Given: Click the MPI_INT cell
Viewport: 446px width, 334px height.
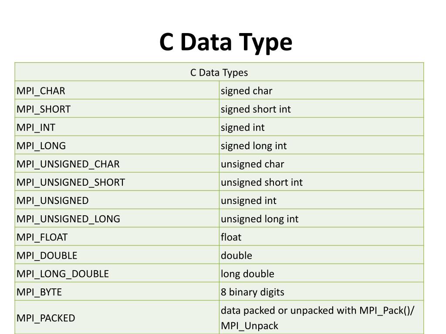Looking at the screenshot, I should [117, 127].
